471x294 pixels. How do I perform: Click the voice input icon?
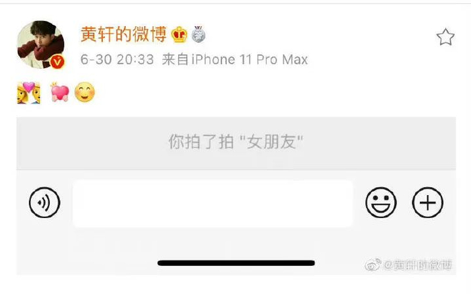44,203
